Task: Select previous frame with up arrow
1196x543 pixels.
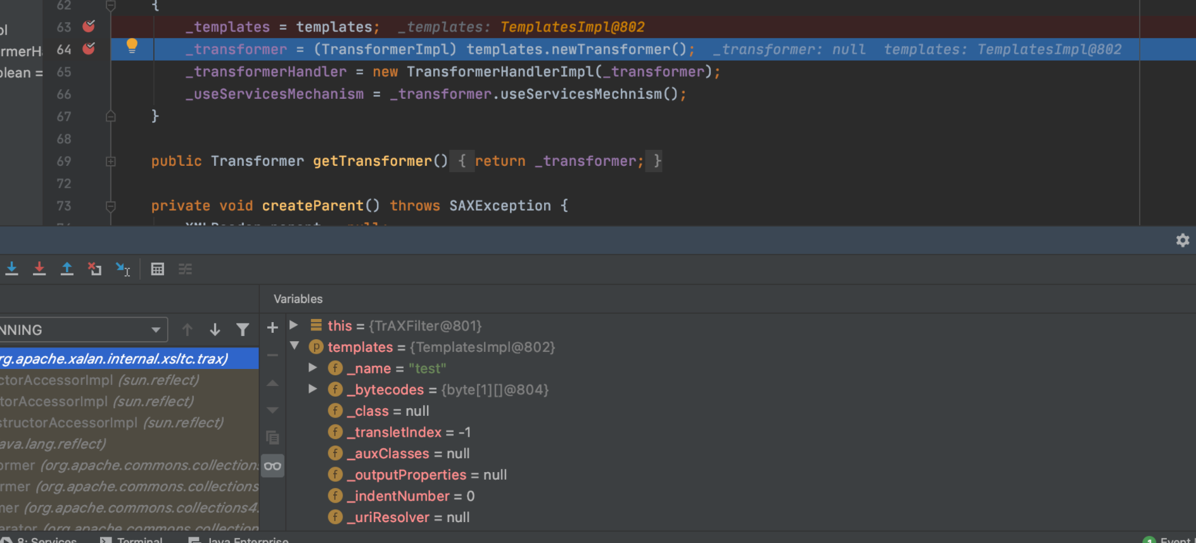Action: click(x=188, y=330)
